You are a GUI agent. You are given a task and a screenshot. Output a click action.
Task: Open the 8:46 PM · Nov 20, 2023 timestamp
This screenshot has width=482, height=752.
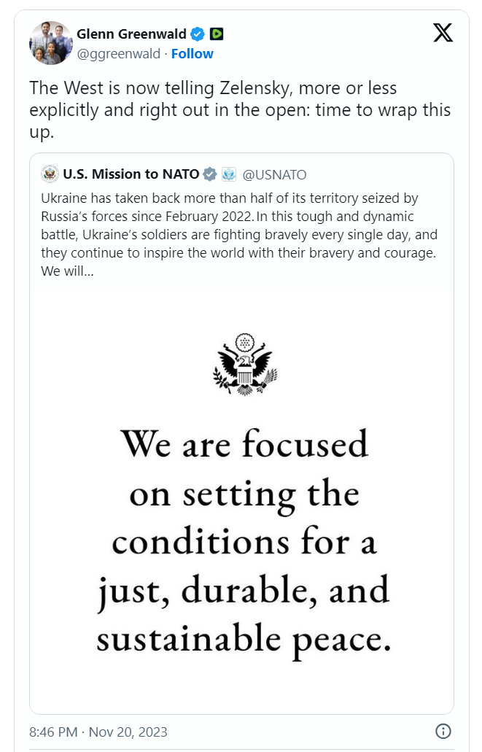click(x=98, y=732)
